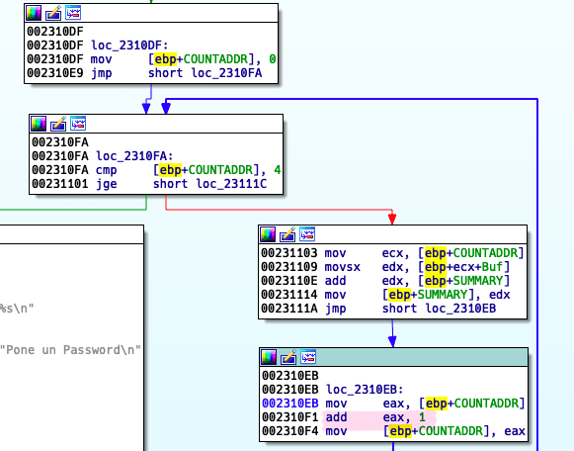Open node color picker on loc_2310DF block
The width and height of the screenshot is (574, 451).
coord(34,13)
